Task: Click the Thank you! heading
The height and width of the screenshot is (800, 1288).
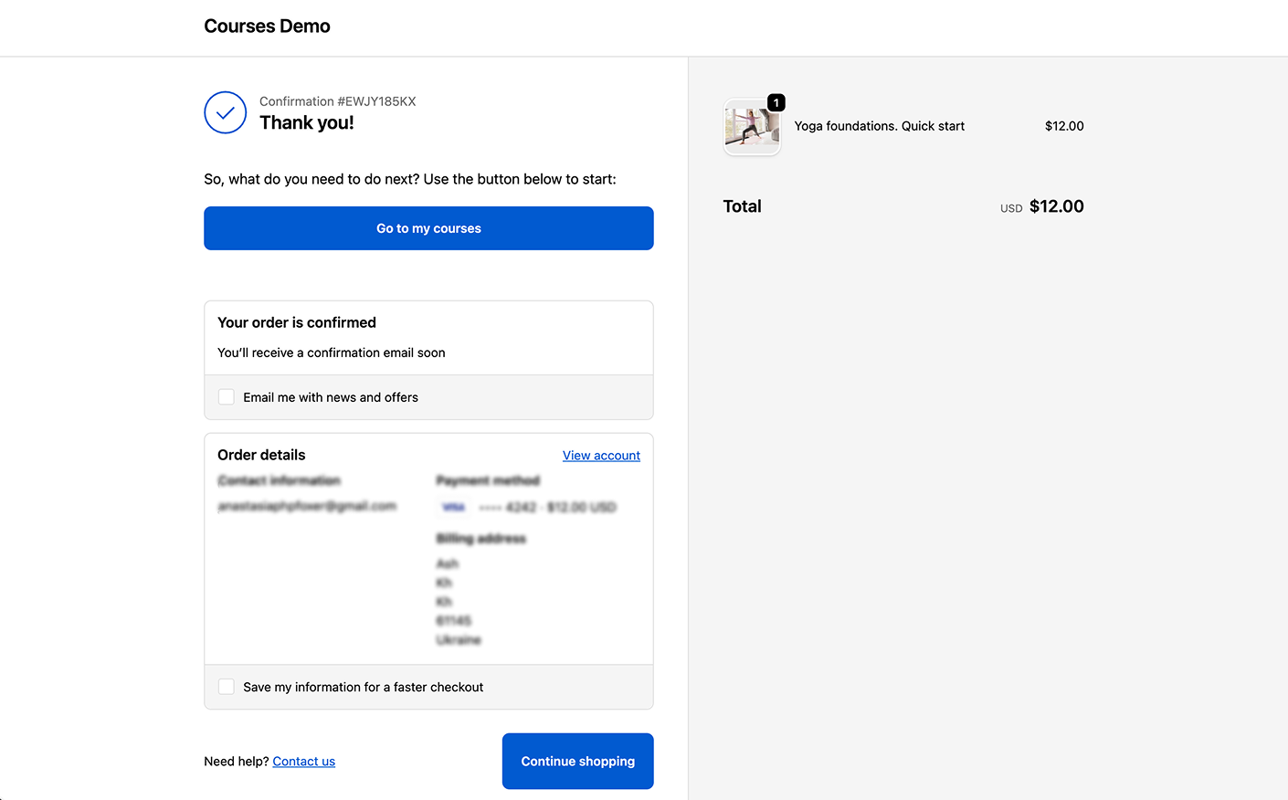Action: (x=306, y=123)
